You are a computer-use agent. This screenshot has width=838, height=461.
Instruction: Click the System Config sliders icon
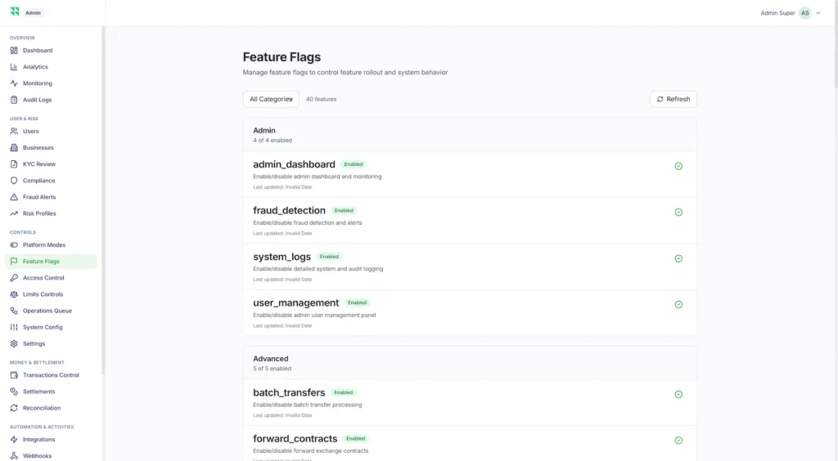(14, 327)
